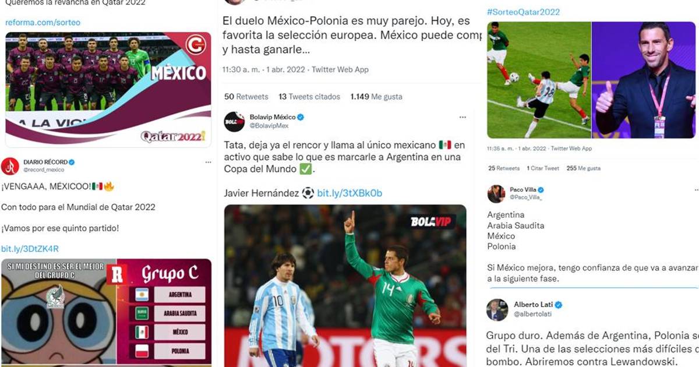This screenshot has height=367, width=699.
Task: Open the Alberto Lati profile avatar
Action: click(x=497, y=310)
